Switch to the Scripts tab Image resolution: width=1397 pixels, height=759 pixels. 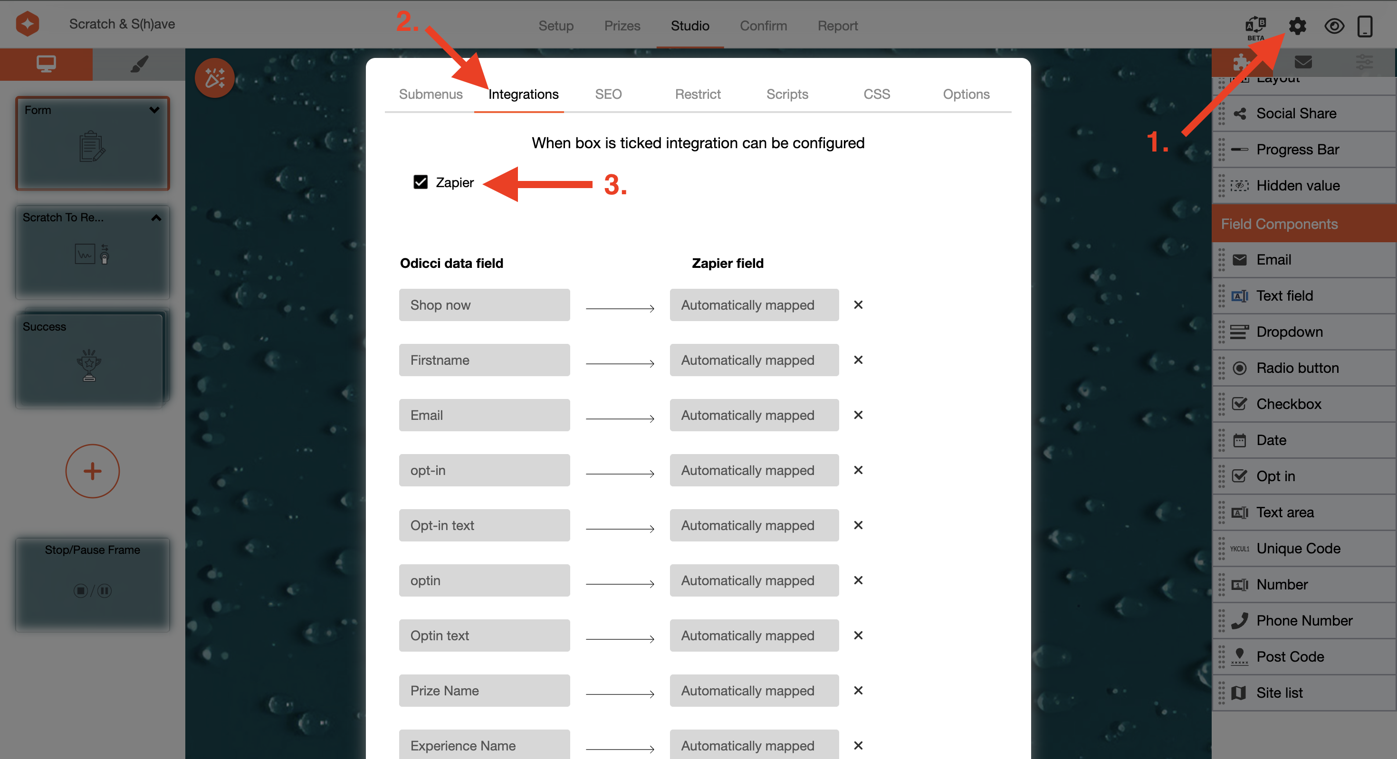pyautogui.click(x=787, y=94)
